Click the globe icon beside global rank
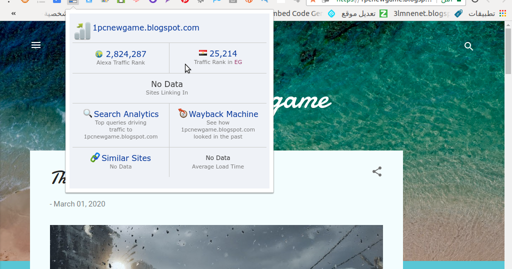This screenshot has height=269, width=512. coord(99,54)
